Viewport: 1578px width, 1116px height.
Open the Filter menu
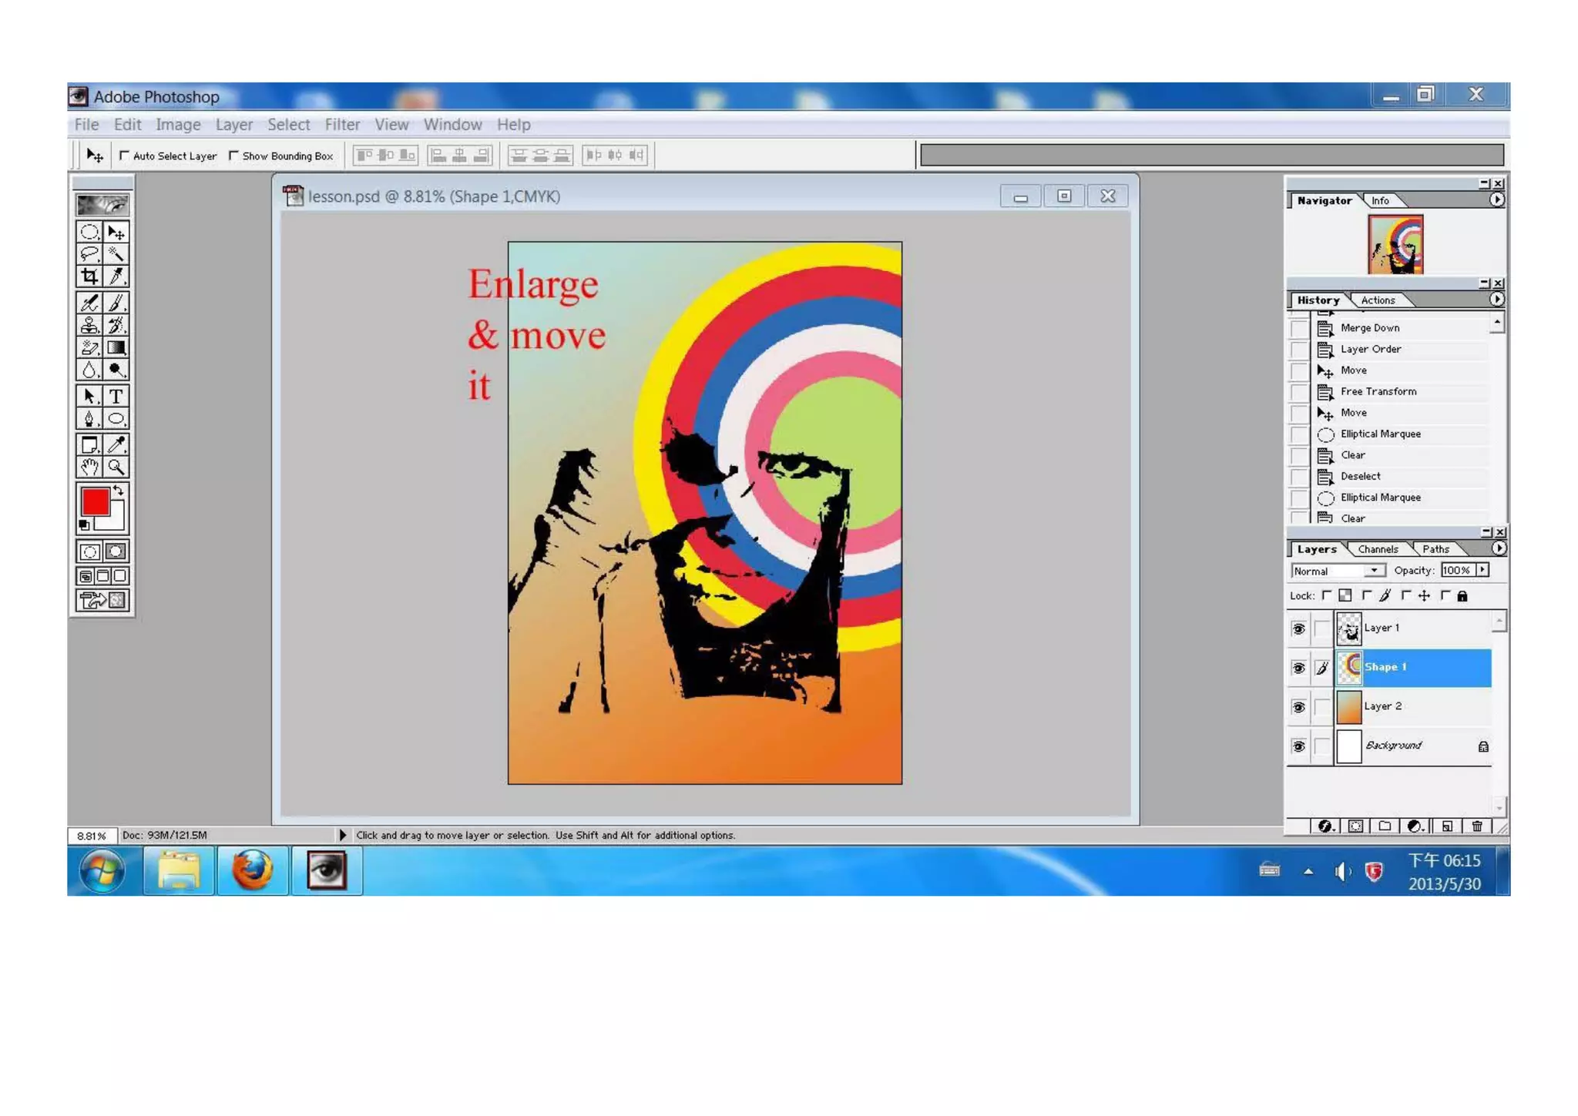pyautogui.click(x=342, y=125)
